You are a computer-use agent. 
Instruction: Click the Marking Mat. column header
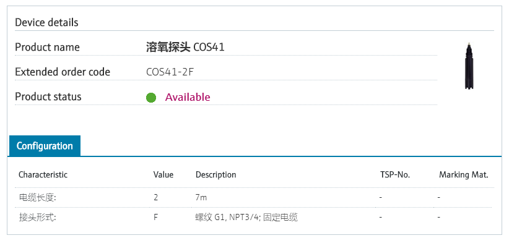(464, 175)
